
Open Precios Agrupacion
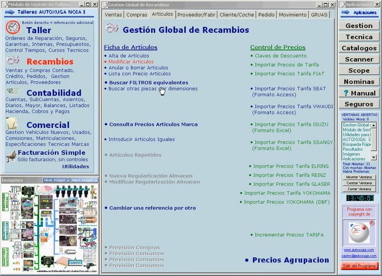[x=290, y=260]
